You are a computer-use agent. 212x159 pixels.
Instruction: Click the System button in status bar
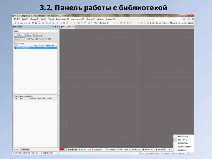pyautogui.click(x=142, y=153)
